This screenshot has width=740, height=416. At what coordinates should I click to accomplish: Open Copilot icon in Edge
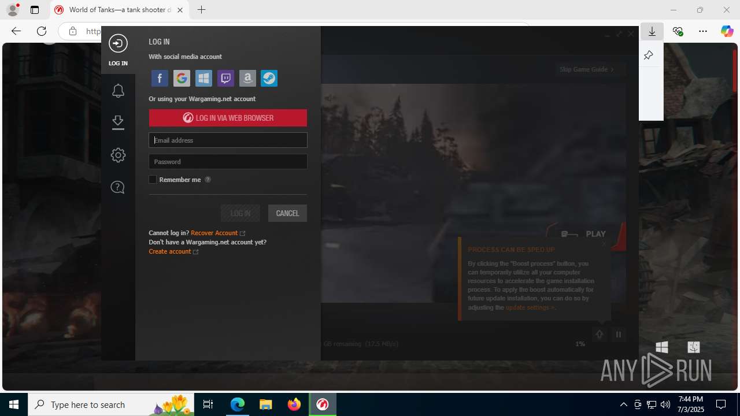[x=727, y=31]
